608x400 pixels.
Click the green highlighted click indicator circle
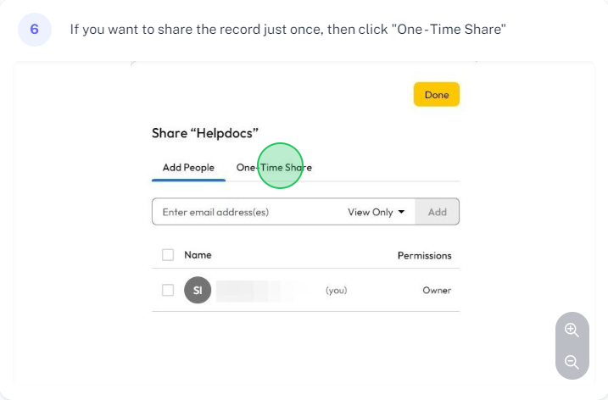tap(280, 166)
